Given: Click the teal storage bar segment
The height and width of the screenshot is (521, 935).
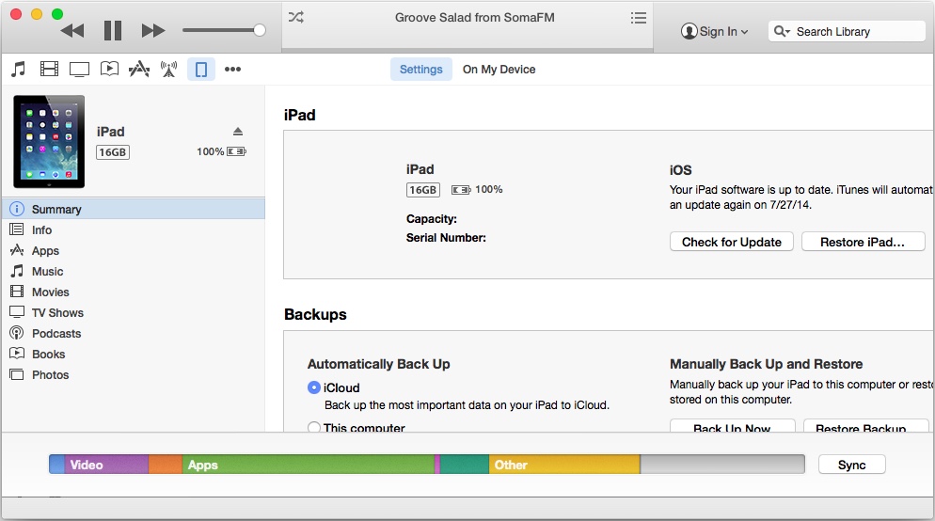Looking at the screenshot, I should (x=465, y=465).
